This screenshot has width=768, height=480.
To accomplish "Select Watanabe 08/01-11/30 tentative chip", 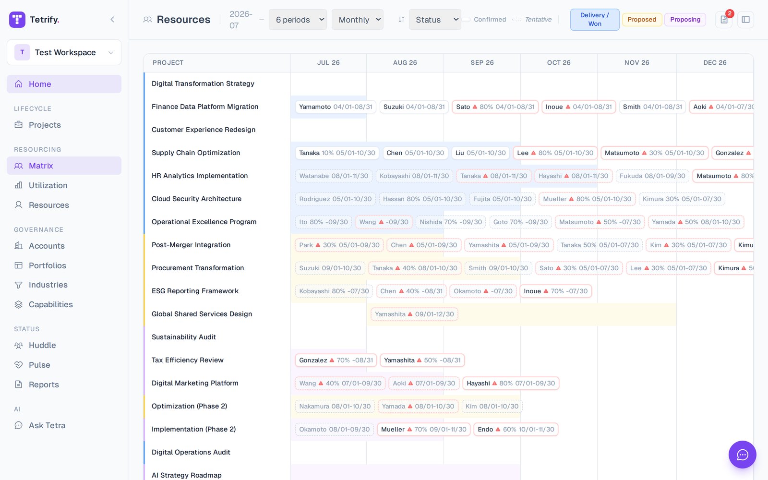I will (334, 176).
